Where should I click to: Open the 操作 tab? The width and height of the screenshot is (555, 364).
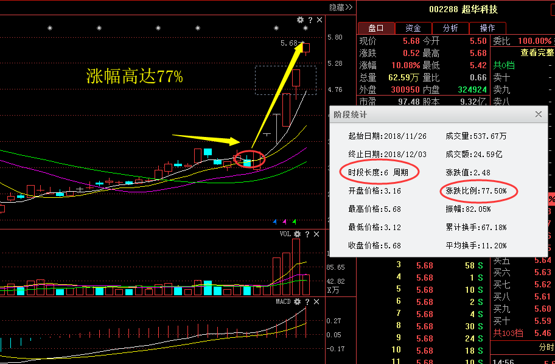[488, 27]
